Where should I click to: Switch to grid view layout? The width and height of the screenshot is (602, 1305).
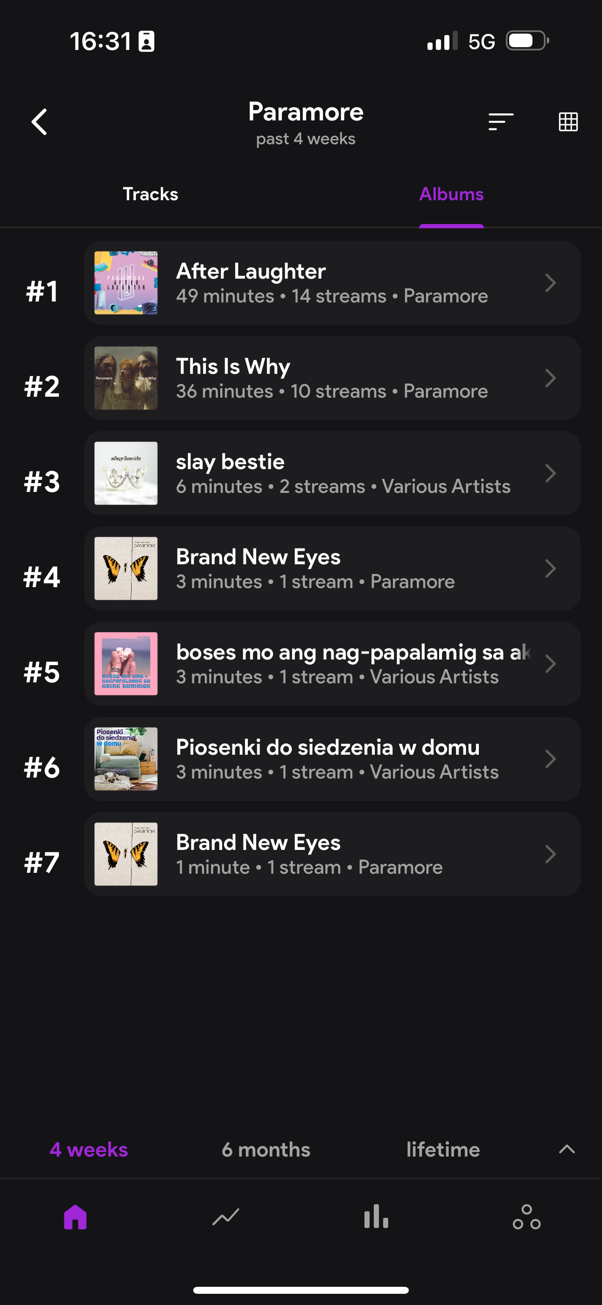tap(567, 122)
